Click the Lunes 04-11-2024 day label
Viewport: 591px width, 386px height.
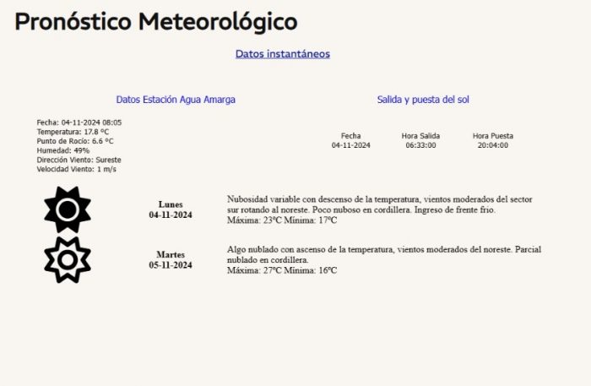click(171, 209)
